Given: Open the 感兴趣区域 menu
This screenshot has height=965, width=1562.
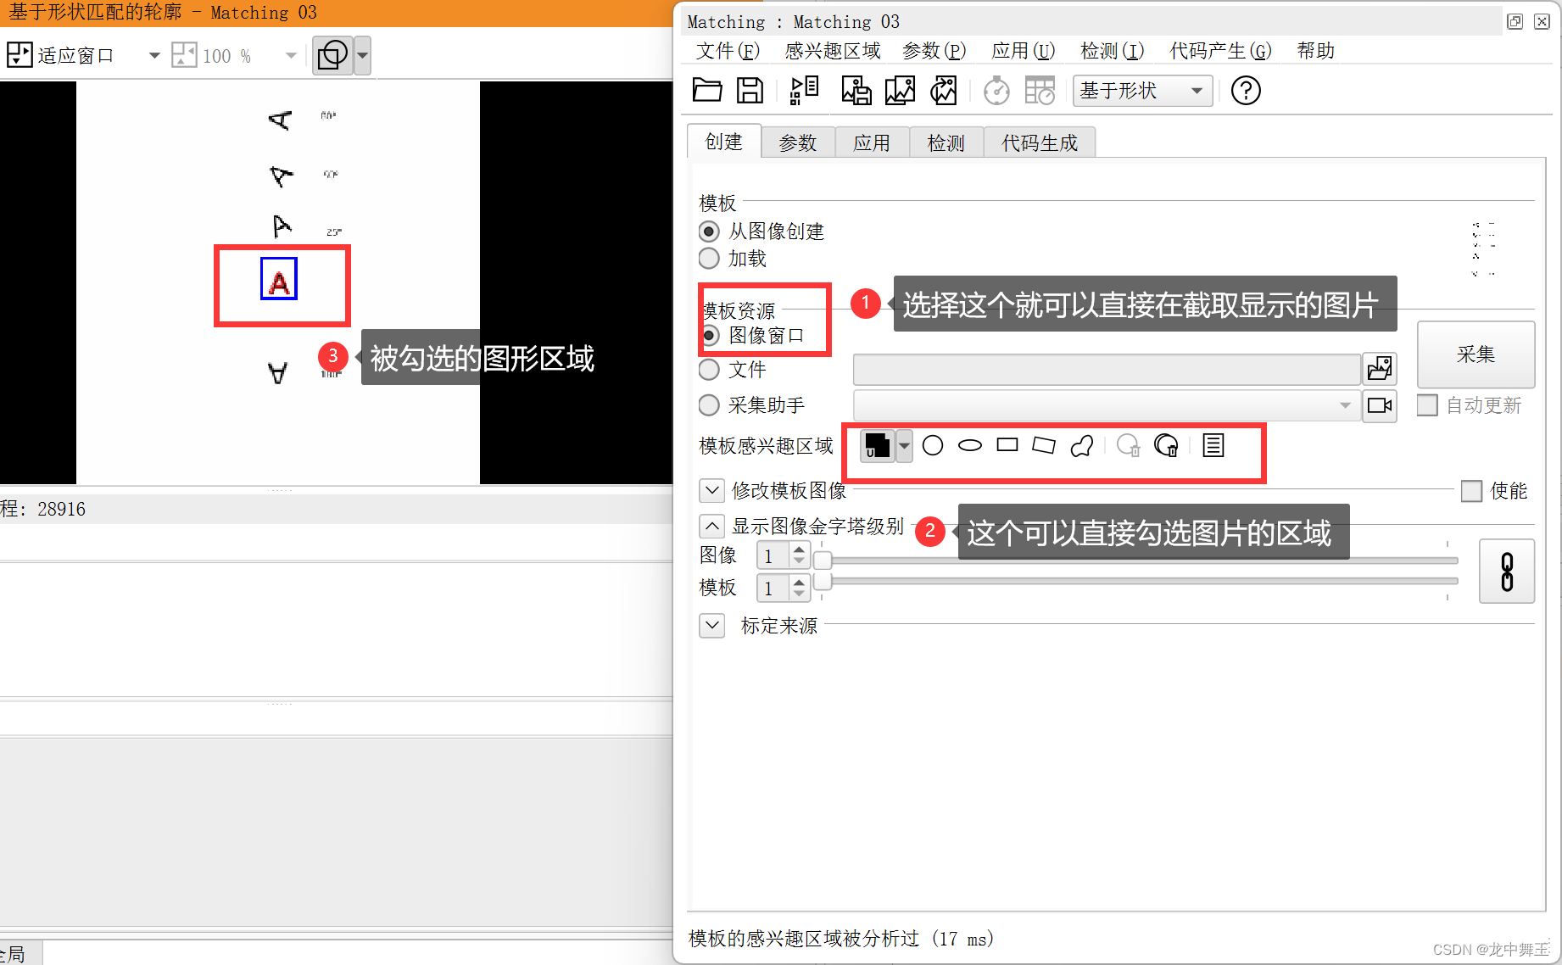Looking at the screenshot, I should (833, 51).
